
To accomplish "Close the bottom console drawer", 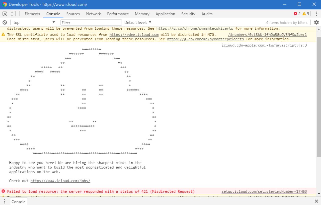I will point(316,201).
